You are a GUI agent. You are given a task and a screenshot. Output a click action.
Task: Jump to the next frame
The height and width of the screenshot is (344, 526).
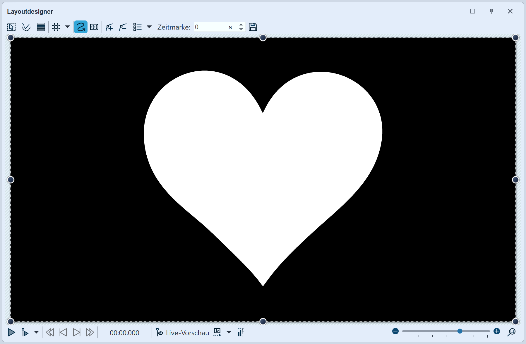(76, 332)
